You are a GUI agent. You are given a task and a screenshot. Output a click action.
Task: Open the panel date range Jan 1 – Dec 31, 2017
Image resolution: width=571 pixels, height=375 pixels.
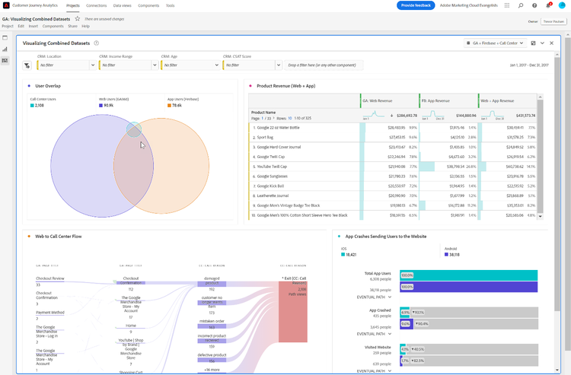coord(531,65)
